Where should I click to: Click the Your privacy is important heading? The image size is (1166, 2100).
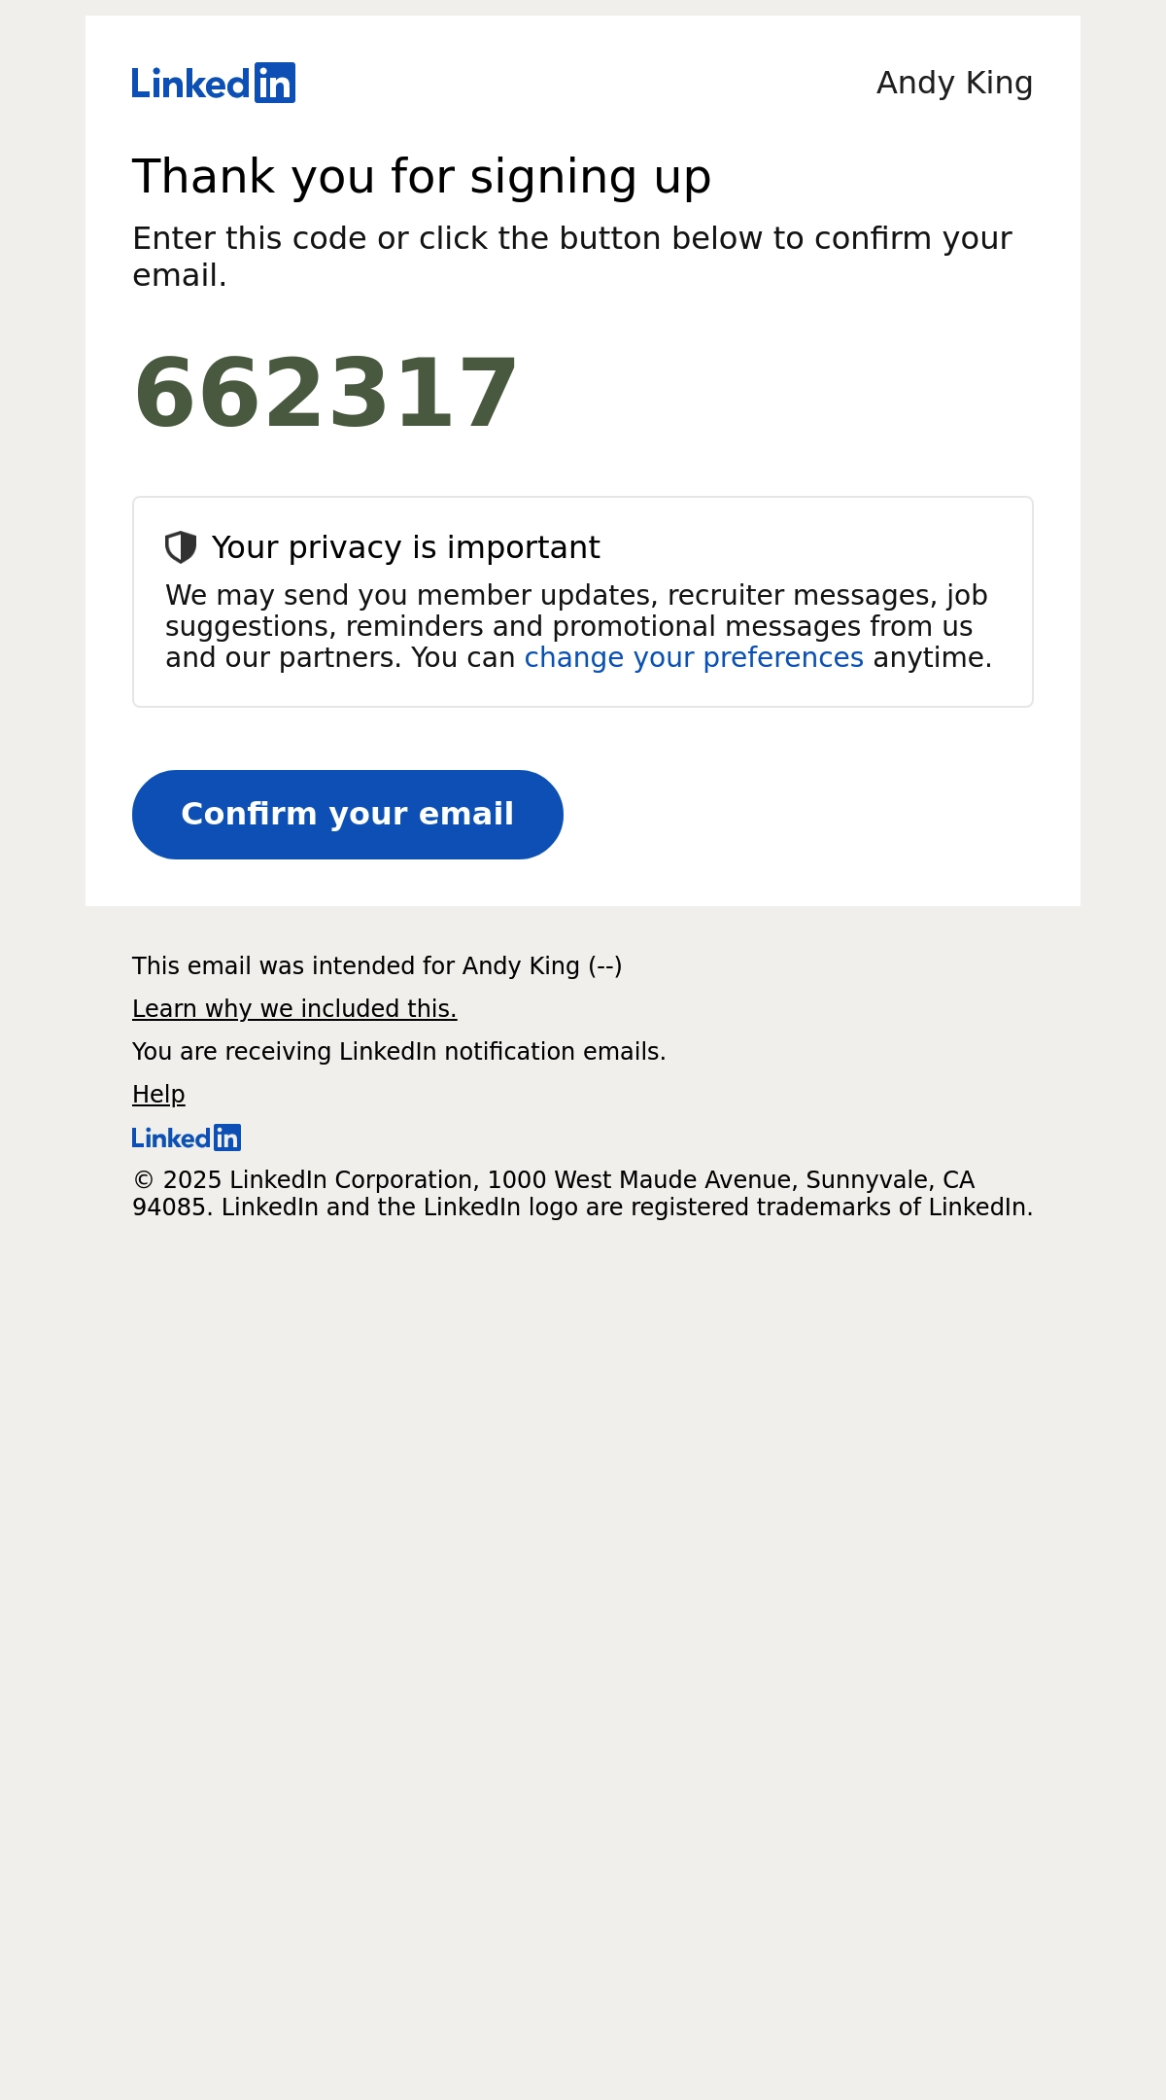(x=406, y=547)
